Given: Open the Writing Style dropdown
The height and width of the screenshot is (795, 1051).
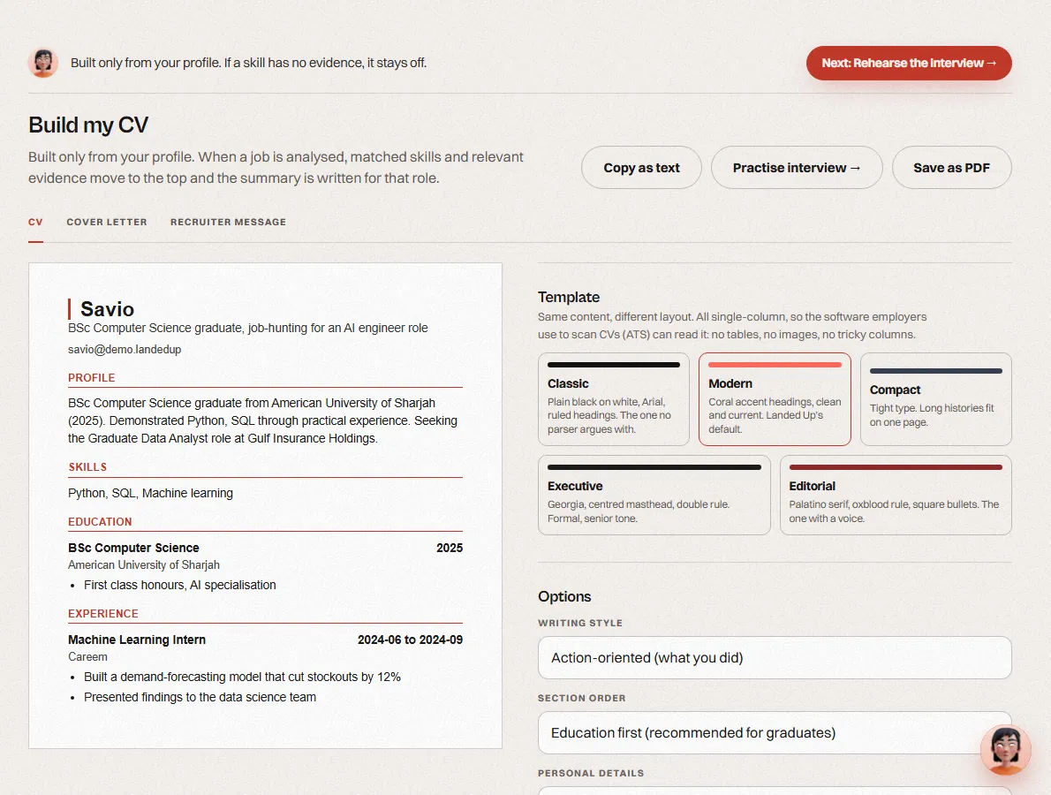Looking at the screenshot, I should (x=775, y=657).
